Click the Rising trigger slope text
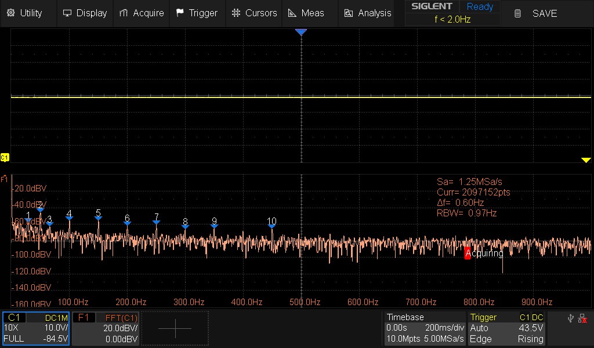The width and height of the screenshot is (594, 348). 530,339
